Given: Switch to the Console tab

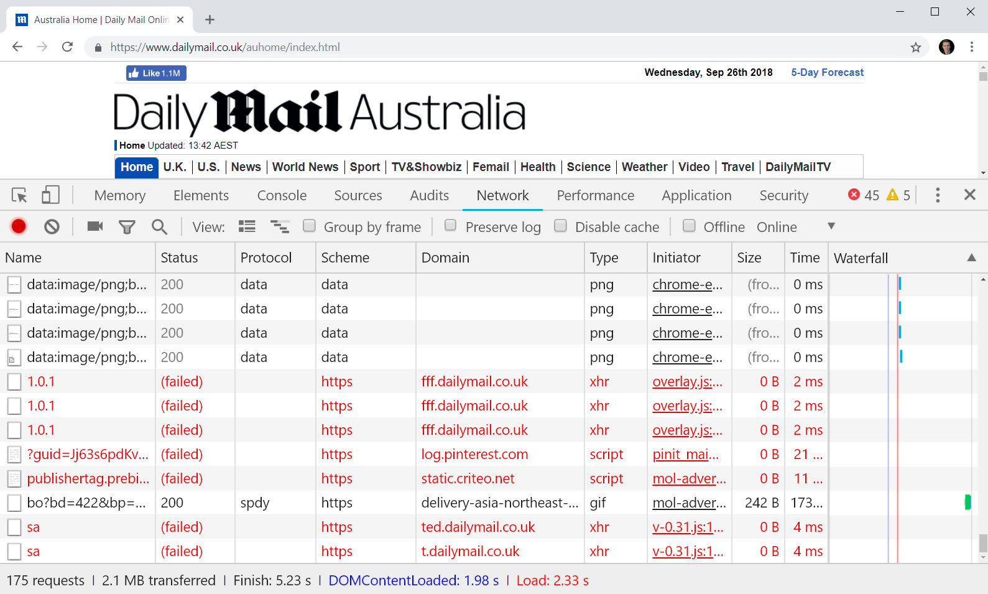Looking at the screenshot, I should coord(282,195).
